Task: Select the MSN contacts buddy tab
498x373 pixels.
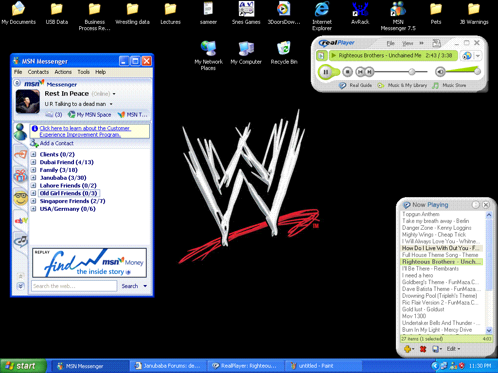Action: pos(20,132)
